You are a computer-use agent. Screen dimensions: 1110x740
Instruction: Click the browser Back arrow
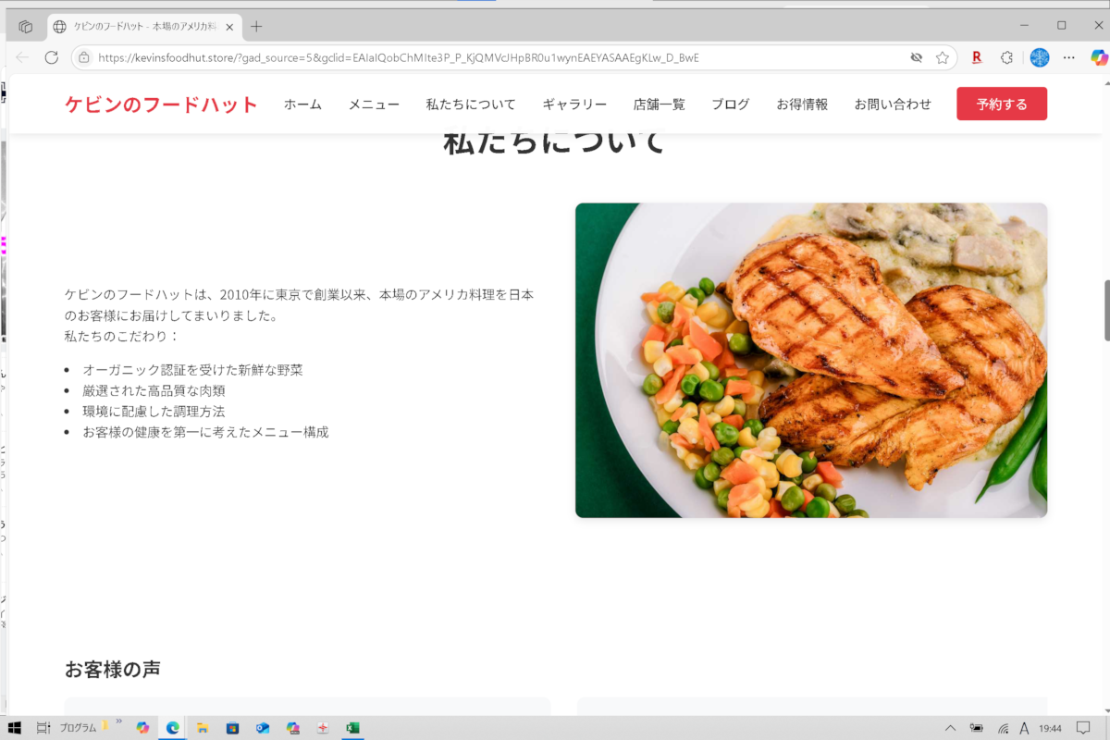coord(23,57)
